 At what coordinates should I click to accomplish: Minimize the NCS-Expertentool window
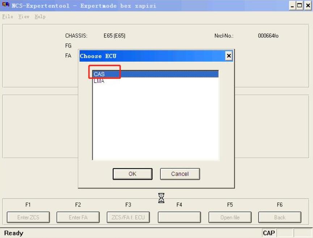pos(292,6)
